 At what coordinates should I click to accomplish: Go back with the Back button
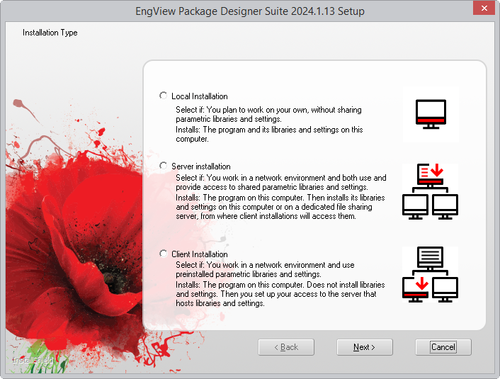[286, 347]
